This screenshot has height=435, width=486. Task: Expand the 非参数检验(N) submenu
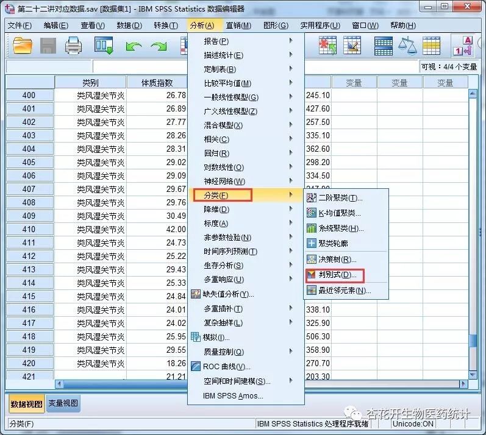(290, 237)
